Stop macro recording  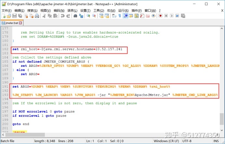click(x=166, y=16)
